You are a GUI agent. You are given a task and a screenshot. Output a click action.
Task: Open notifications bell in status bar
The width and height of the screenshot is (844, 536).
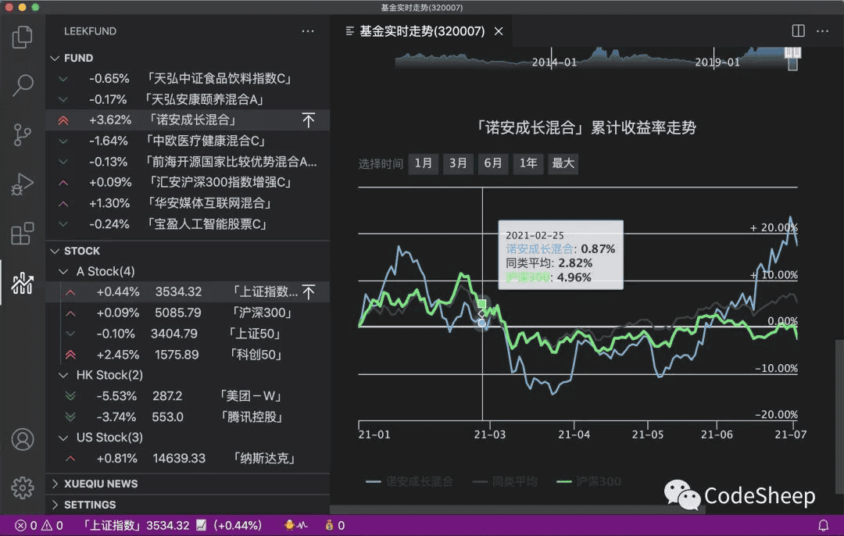(x=824, y=525)
